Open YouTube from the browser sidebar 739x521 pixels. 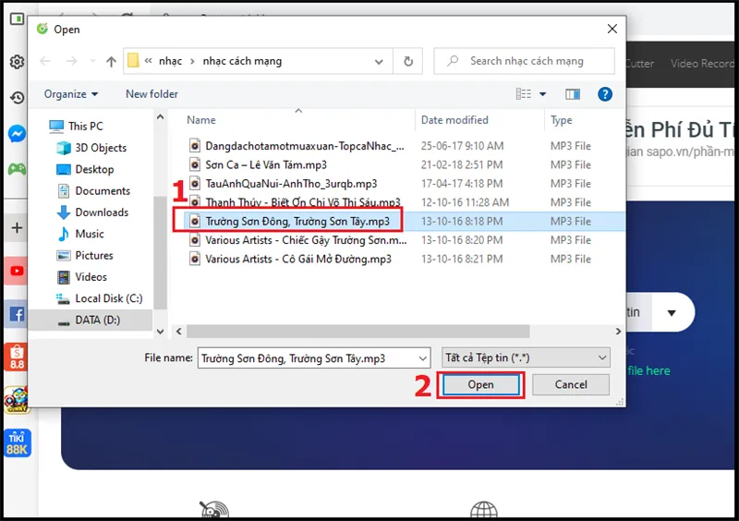[17, 271]
